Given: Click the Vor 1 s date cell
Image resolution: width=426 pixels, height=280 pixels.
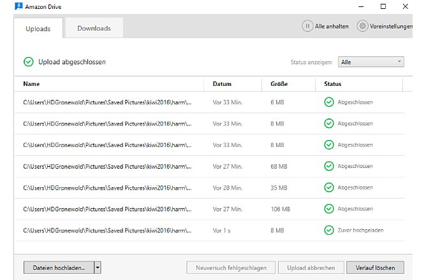Looking at the screenshot, I should click(x=221, y=230).
